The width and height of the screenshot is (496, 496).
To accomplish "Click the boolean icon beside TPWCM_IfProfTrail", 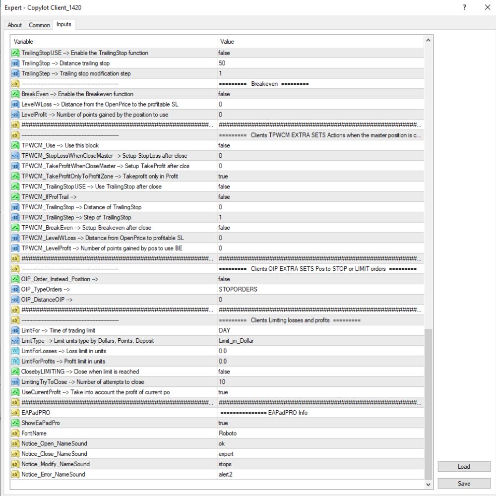I will click(15, 197).
